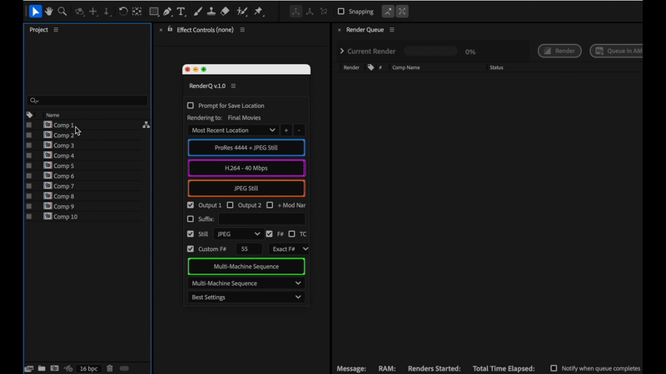Check Prompt for Save Location
Image resolution: width=666 pixels, height=374 pixels.
(x=191, y=106)
